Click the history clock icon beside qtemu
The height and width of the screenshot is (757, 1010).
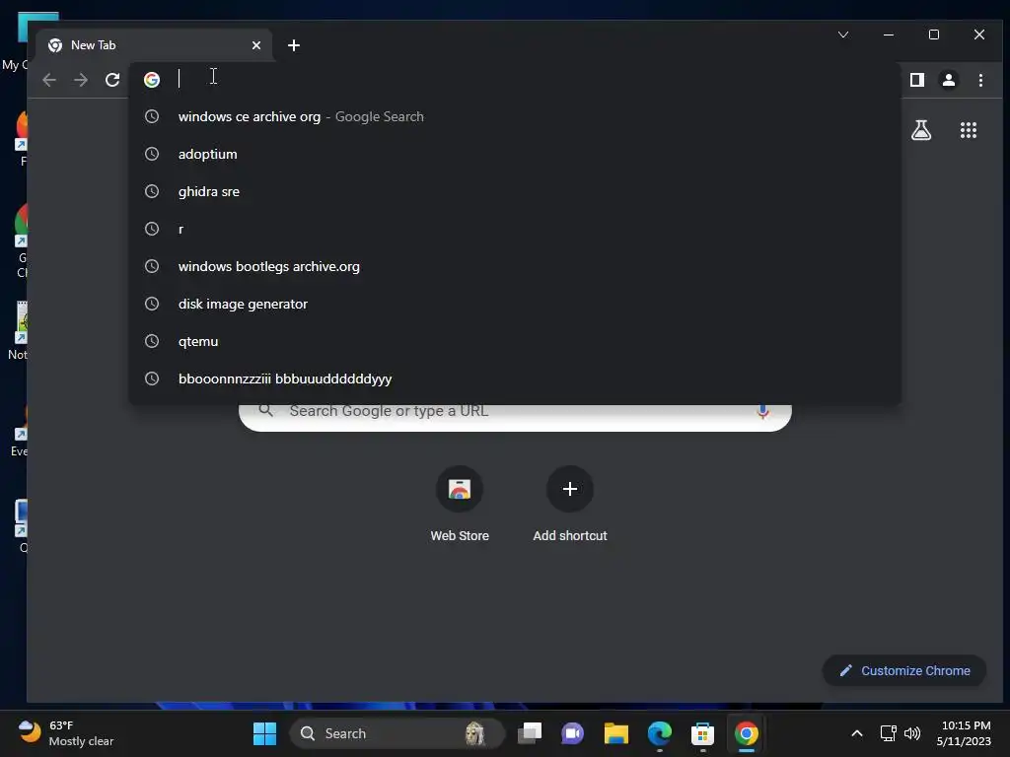(x=152, y=341)
